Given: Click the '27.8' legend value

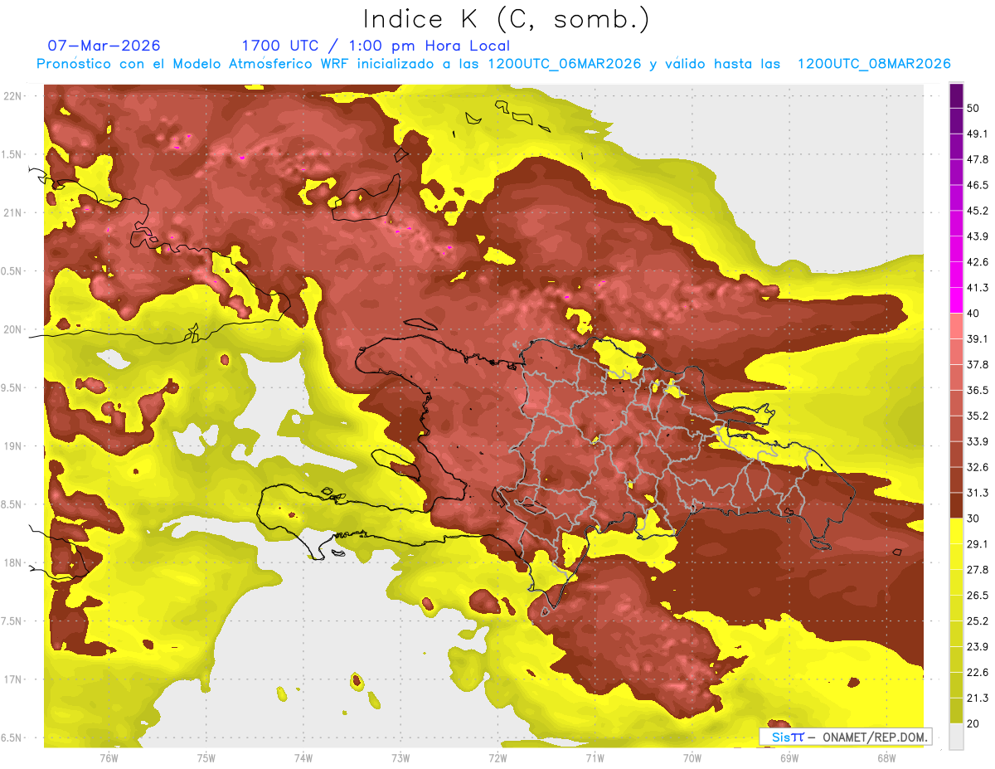Looking at the screenshot, I should tap(978, 570).
